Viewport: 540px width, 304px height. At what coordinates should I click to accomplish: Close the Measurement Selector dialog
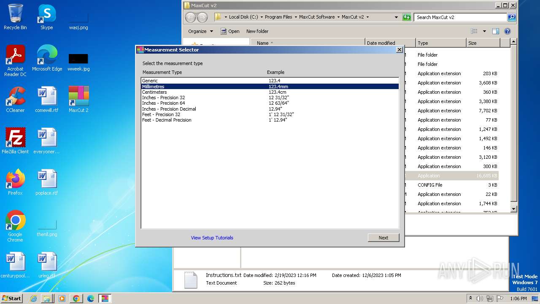pyautogui.click(x=399, y=50)
